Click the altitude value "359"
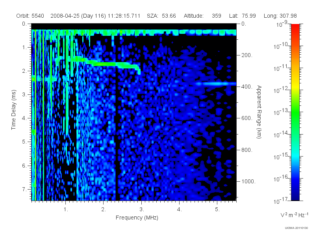The width and height of the screenshot is (315, 236). (216, 16)
